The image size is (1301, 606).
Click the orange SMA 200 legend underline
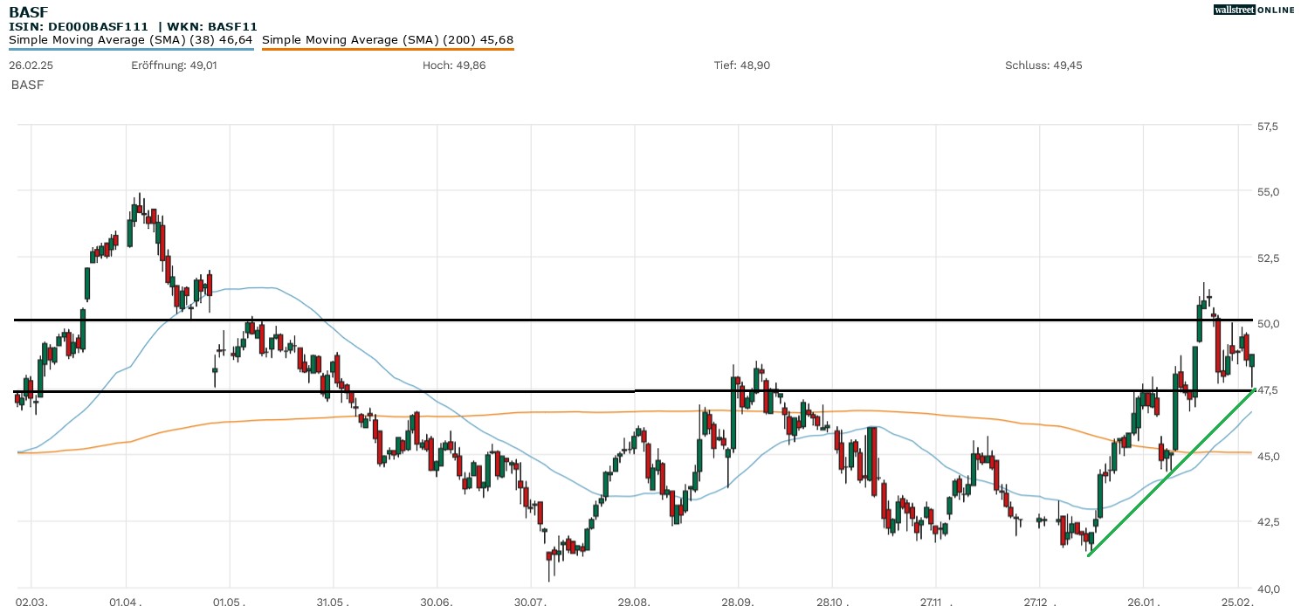[x=388, y=49]
